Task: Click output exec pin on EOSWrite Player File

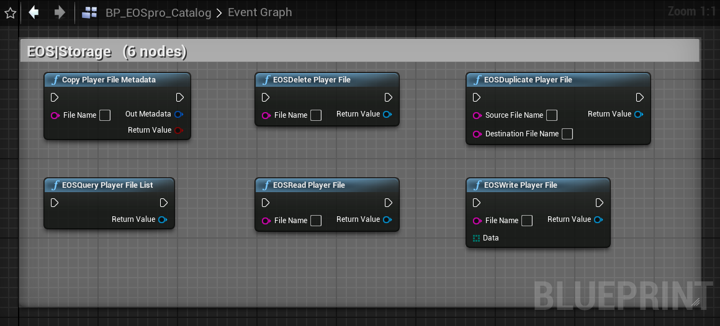Action: 599,203
